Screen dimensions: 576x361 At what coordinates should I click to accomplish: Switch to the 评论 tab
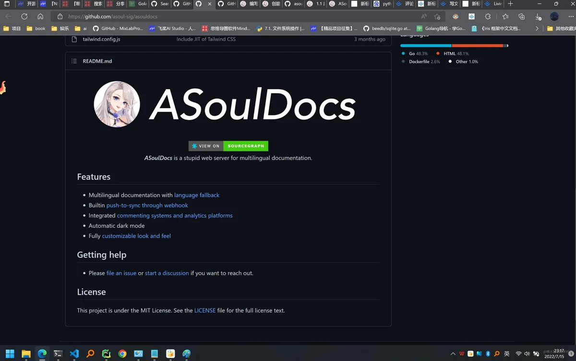click(x=404, y=4)
